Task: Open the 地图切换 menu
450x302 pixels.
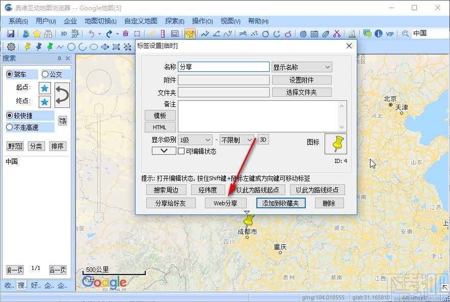Action: point(100,21)
